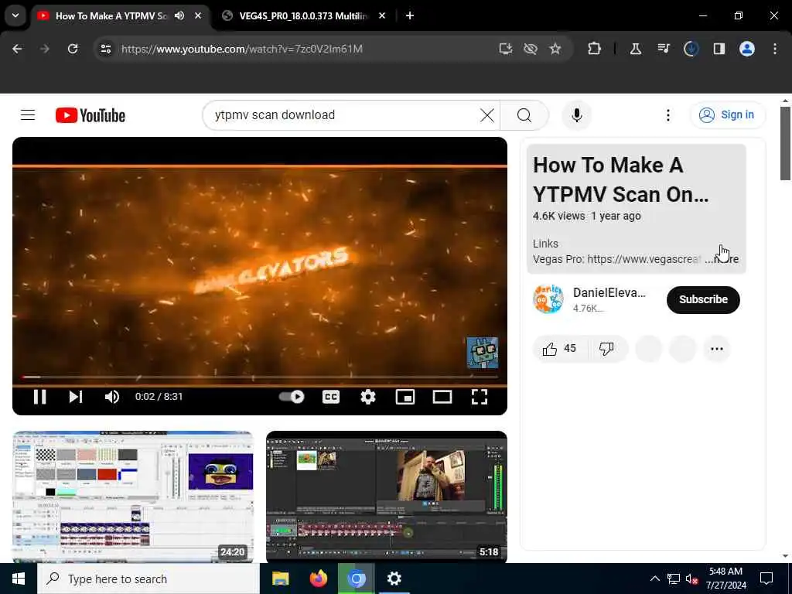
Task: Open Chrome Labs flask icon
Action: coord(636,49)
